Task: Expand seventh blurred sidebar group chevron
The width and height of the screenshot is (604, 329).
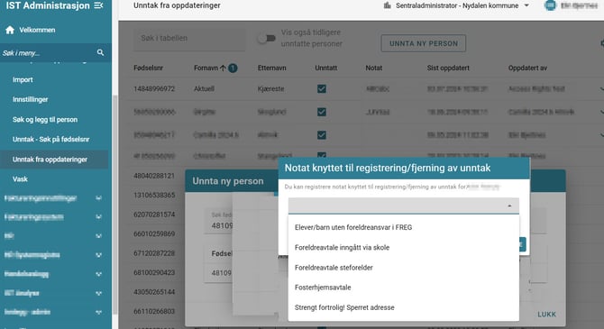Action: point(98,312)
